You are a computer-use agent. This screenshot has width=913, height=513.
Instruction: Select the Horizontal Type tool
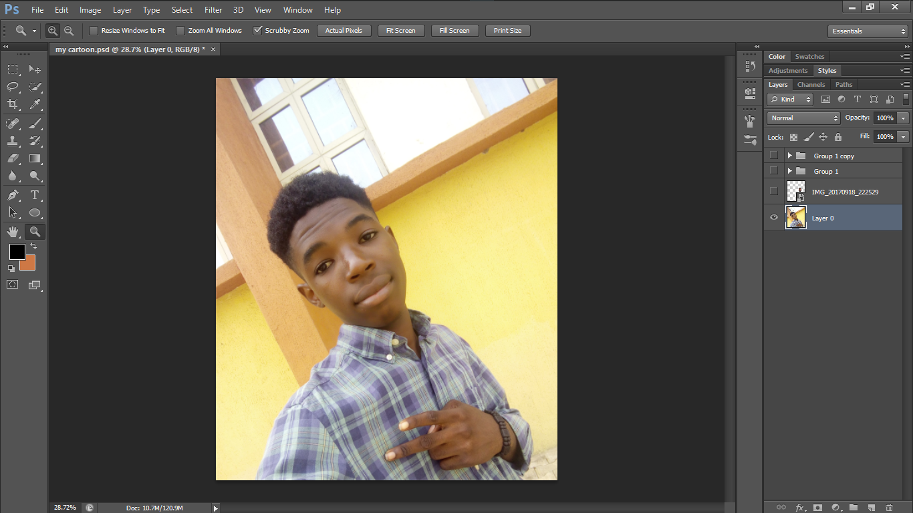(35, 195)
